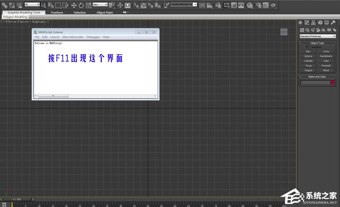Open the Motion command panel tab
Viewport: 340px width, 207px height.
(320, 22)
